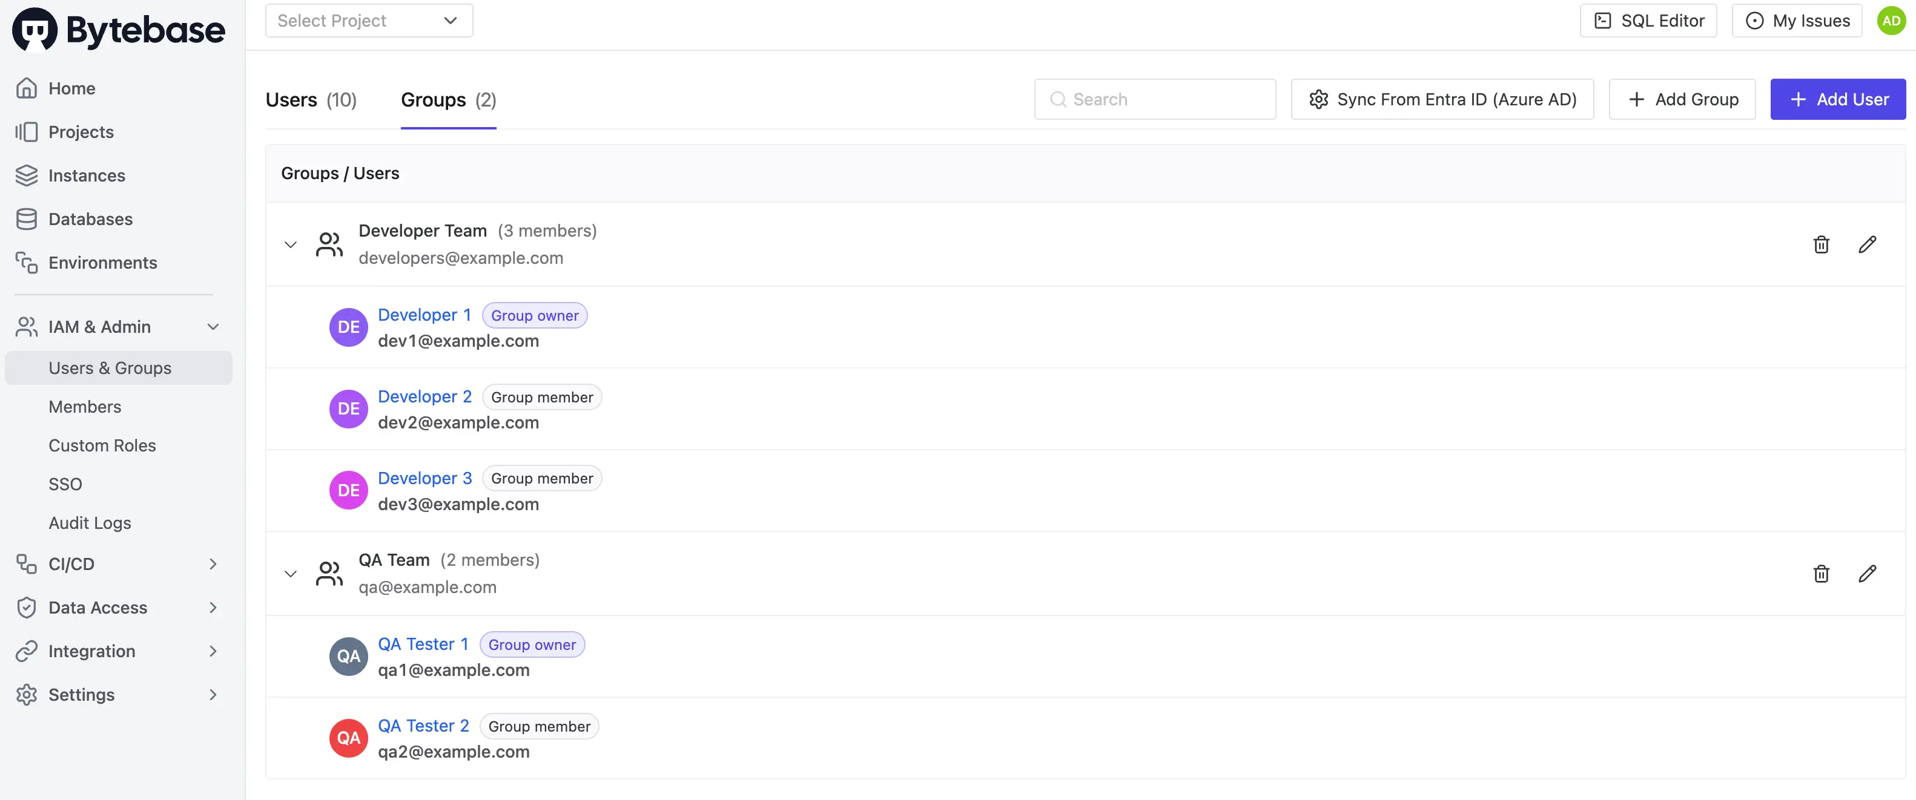The image size is (1916, 800).
Task: Collapse the IAM & Admin section
Action: click(x=214, y=327)
